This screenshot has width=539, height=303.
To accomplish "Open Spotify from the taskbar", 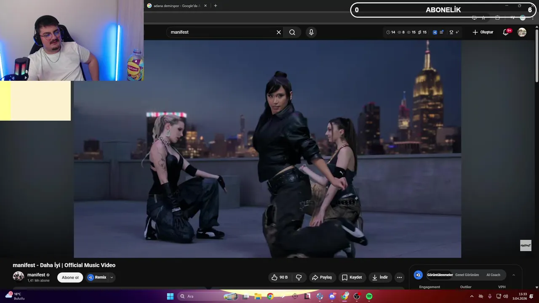I will click(x=369, y=296).
